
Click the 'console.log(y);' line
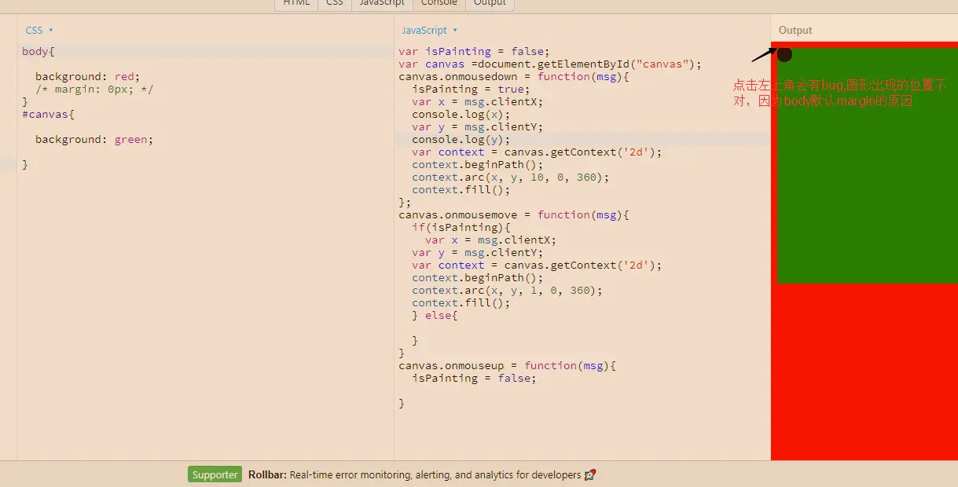461,139
